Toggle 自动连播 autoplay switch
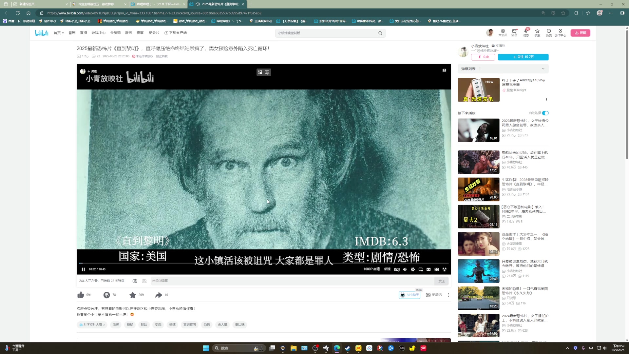The image size is (629, 354). click(545, 113)
